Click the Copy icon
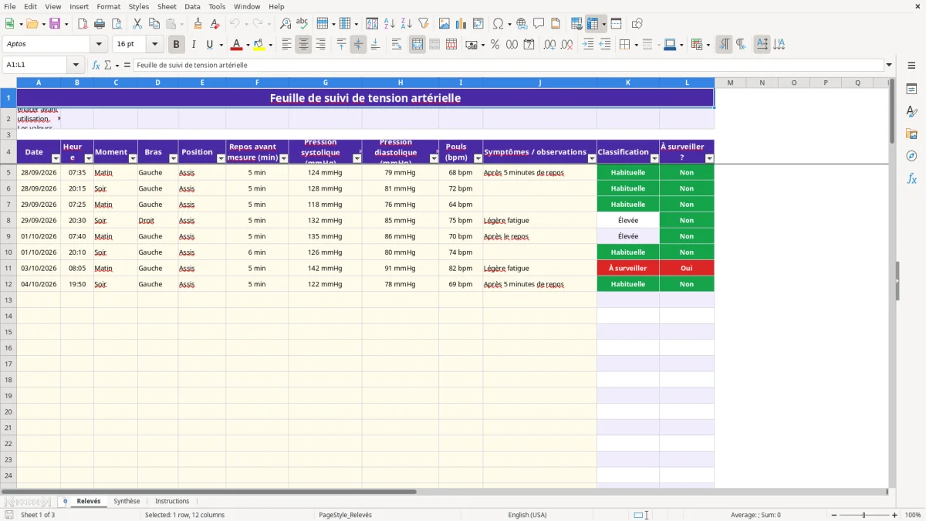Screen dimensions: 926x521 pos(154,24)
